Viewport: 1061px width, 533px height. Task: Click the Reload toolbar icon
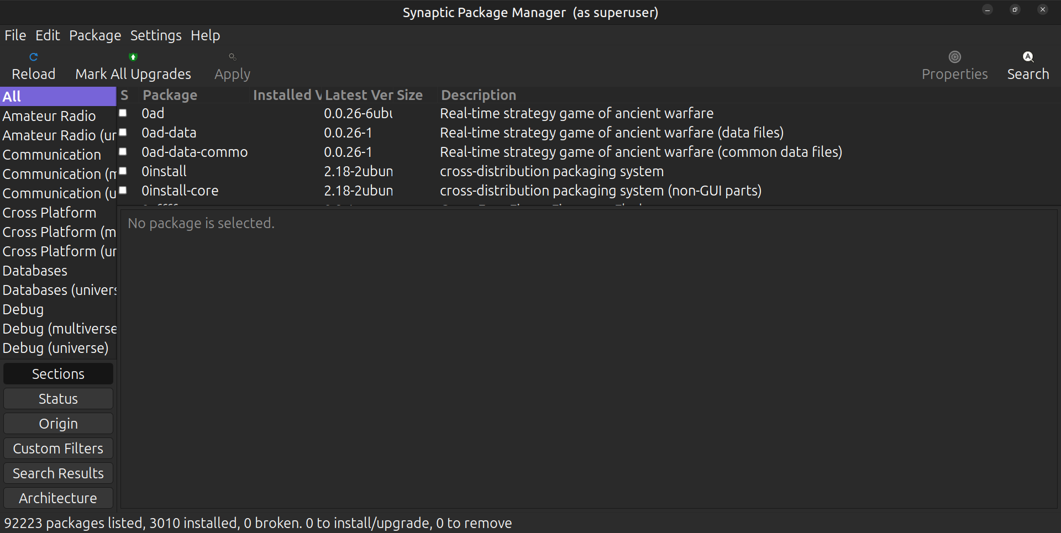pos(34,57)
